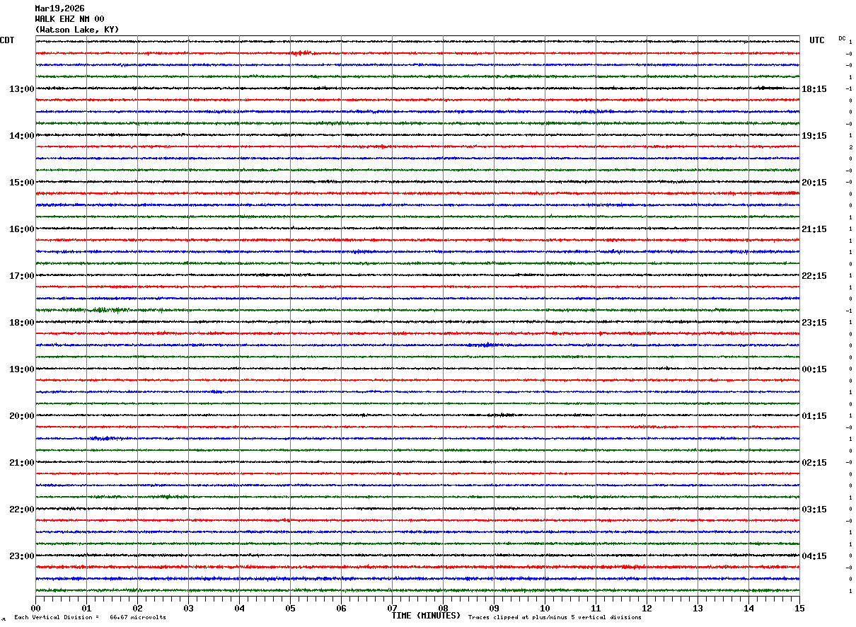Click the 23:15 UTC time label
This screenshot has height=627, width=856.
tap(814, 323)
